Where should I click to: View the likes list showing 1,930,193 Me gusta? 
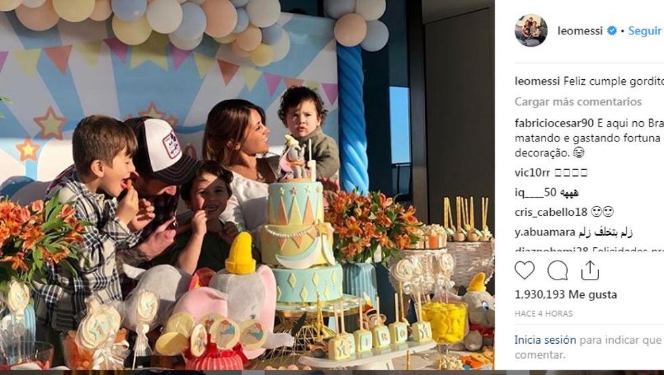pos(565,294)
